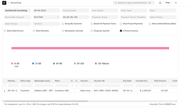Open the Party Type filter field
Viewport: 189px width, 109px height.
tap(133, 10)
